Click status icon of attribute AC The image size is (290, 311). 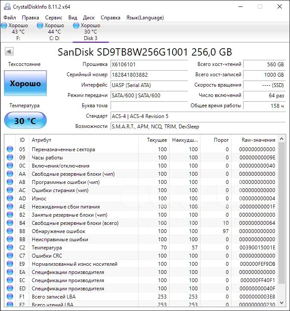pos(10,190)
